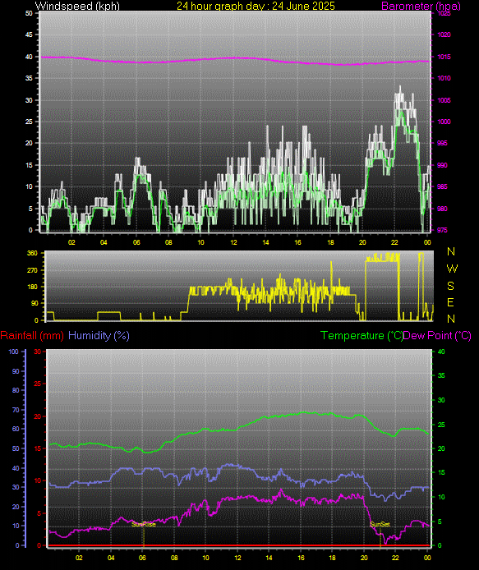The image size is (479, 570).
Task: Click the '1025' barometer axis value
Action: coord(444,13)
